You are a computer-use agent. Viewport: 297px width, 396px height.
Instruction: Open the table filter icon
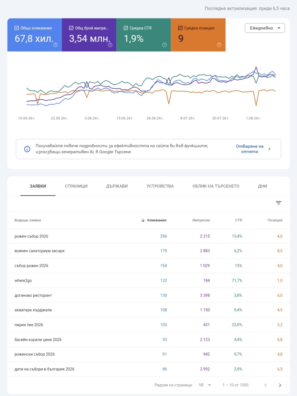279,203
